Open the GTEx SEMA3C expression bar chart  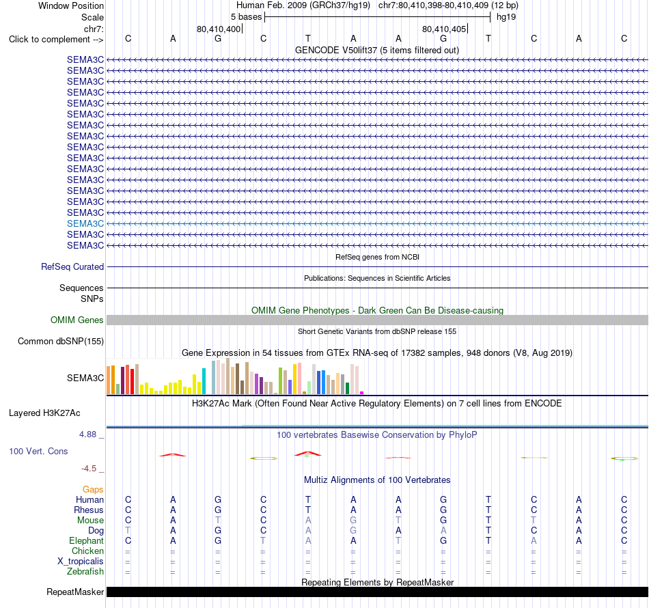(235, 376)
